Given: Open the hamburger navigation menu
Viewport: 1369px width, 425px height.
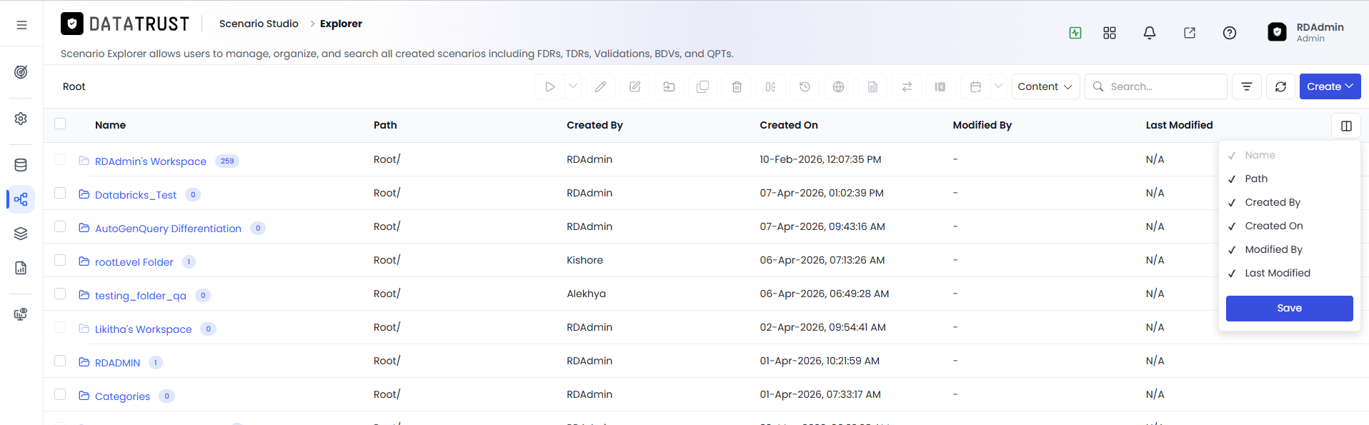Looking at the screenshot, I should point(21,25).
